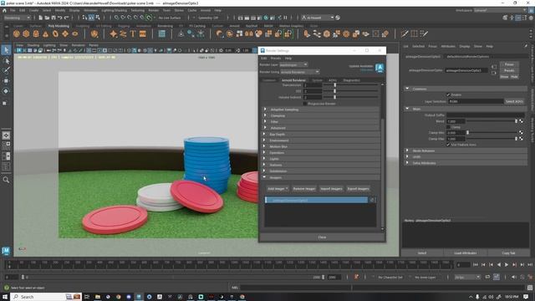535x301 pixels.
Task: Click the Blend slider handle
Action: pyautogui.click(x=516, y=121)
